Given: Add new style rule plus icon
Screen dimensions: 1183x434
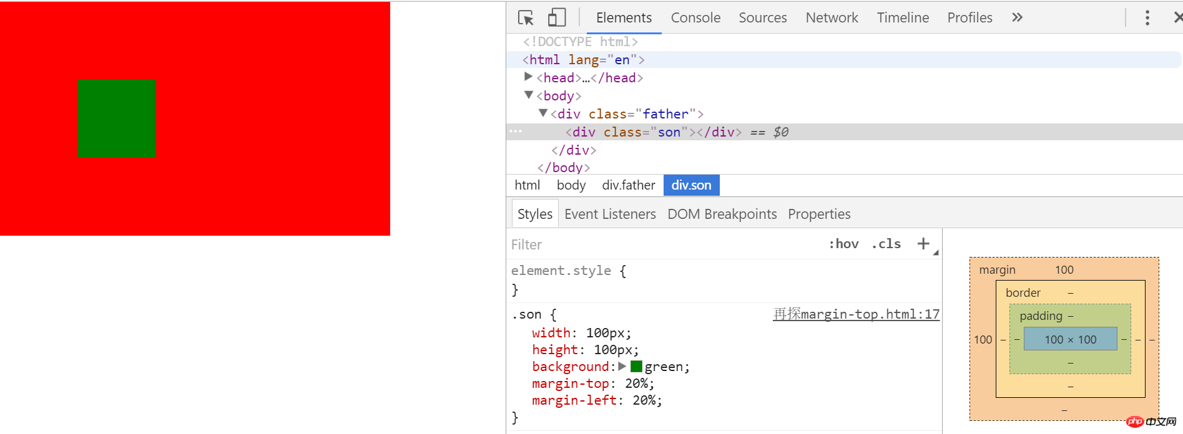Looking at the screenshot, I should pyautogui.click(x=923, y=244).
